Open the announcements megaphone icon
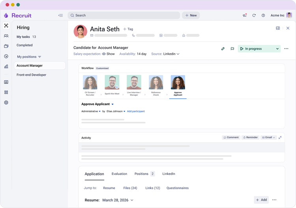The image size is (296, 208). 245,15
